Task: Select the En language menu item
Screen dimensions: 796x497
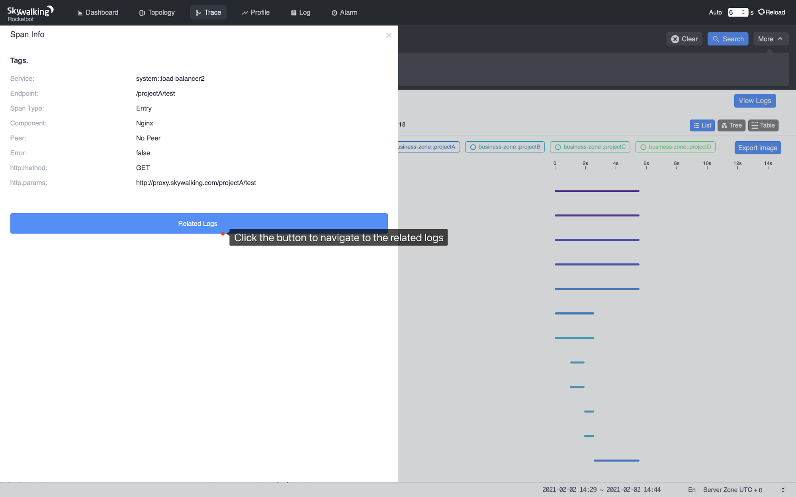Action: [692, 490]
